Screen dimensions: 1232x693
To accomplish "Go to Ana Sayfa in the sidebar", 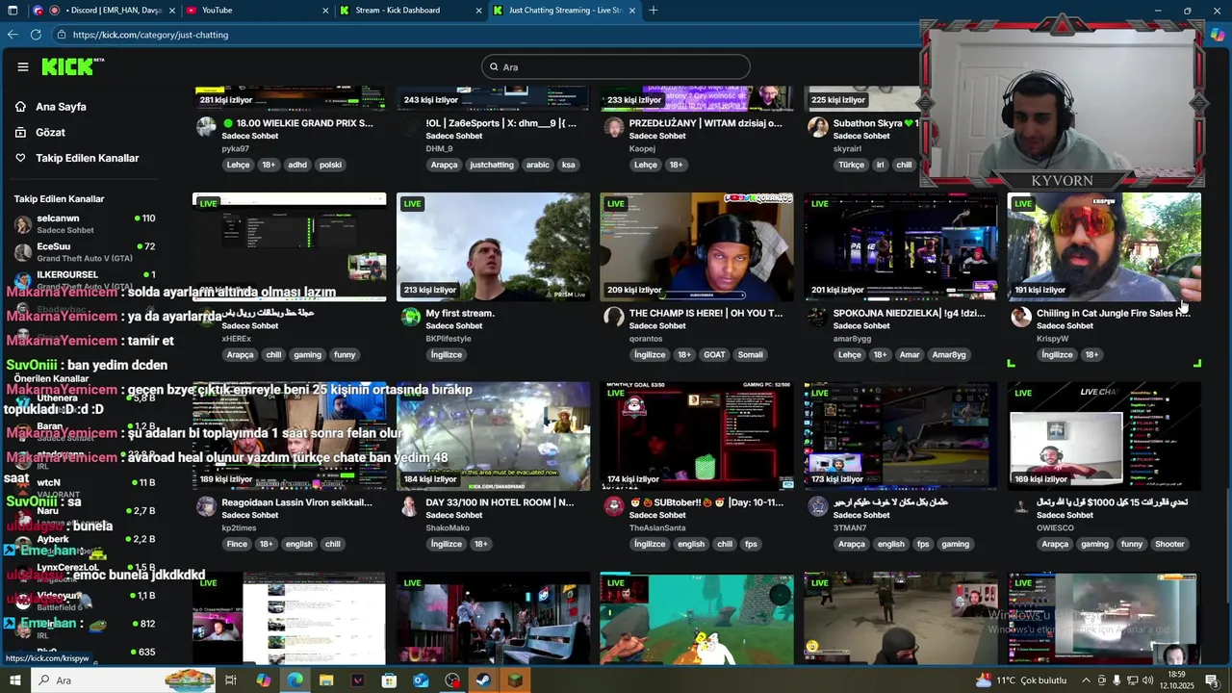I will (x=61, y=107).
